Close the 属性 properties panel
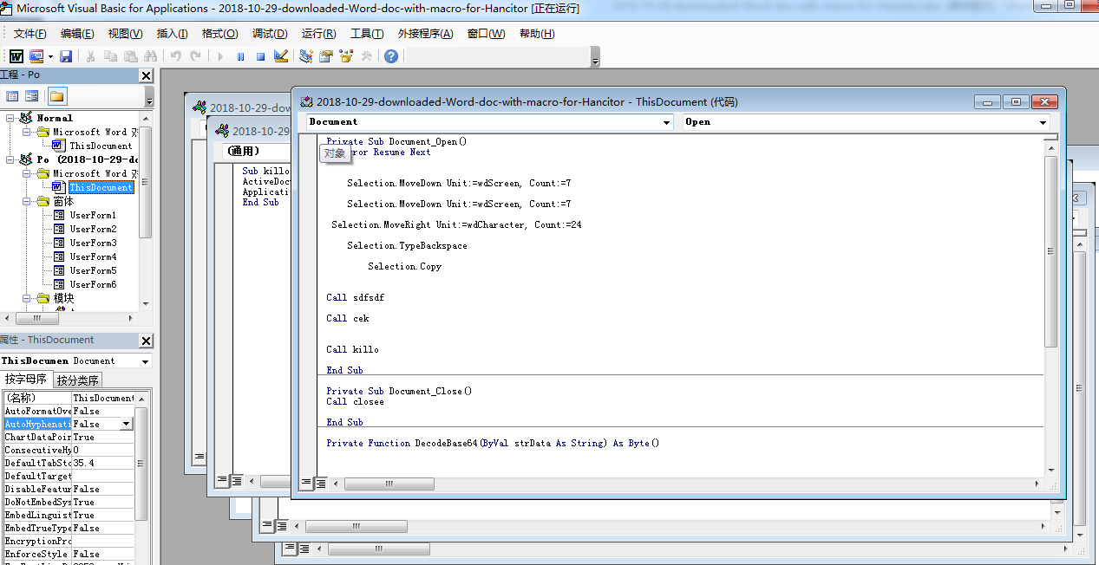Viewport: 1099px width, 565px height. click(146, 341)
